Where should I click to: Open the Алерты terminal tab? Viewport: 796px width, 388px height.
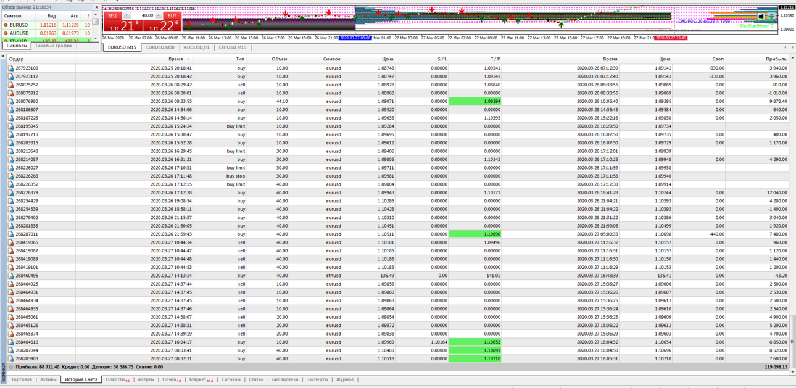tap(146, 379)
